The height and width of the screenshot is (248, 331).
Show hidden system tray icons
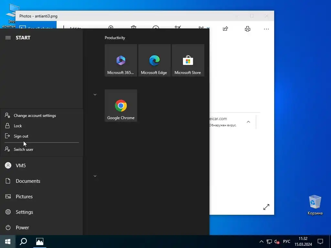pos(261,242)
